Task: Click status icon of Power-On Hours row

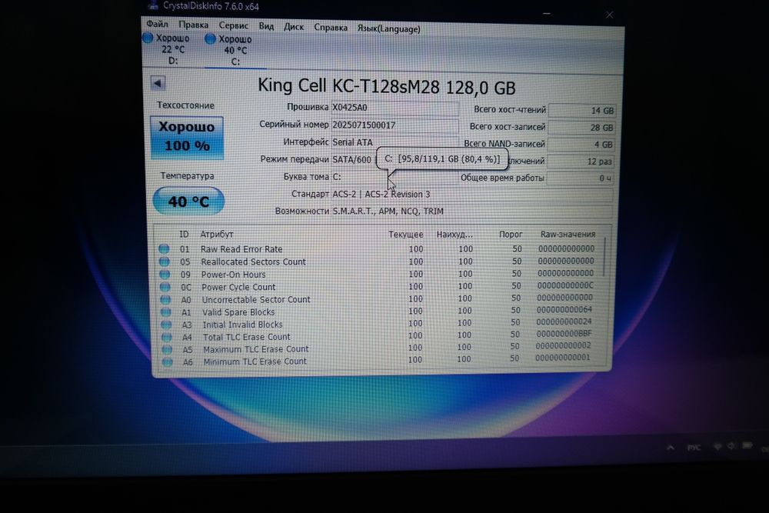Action: pos(165,275)
